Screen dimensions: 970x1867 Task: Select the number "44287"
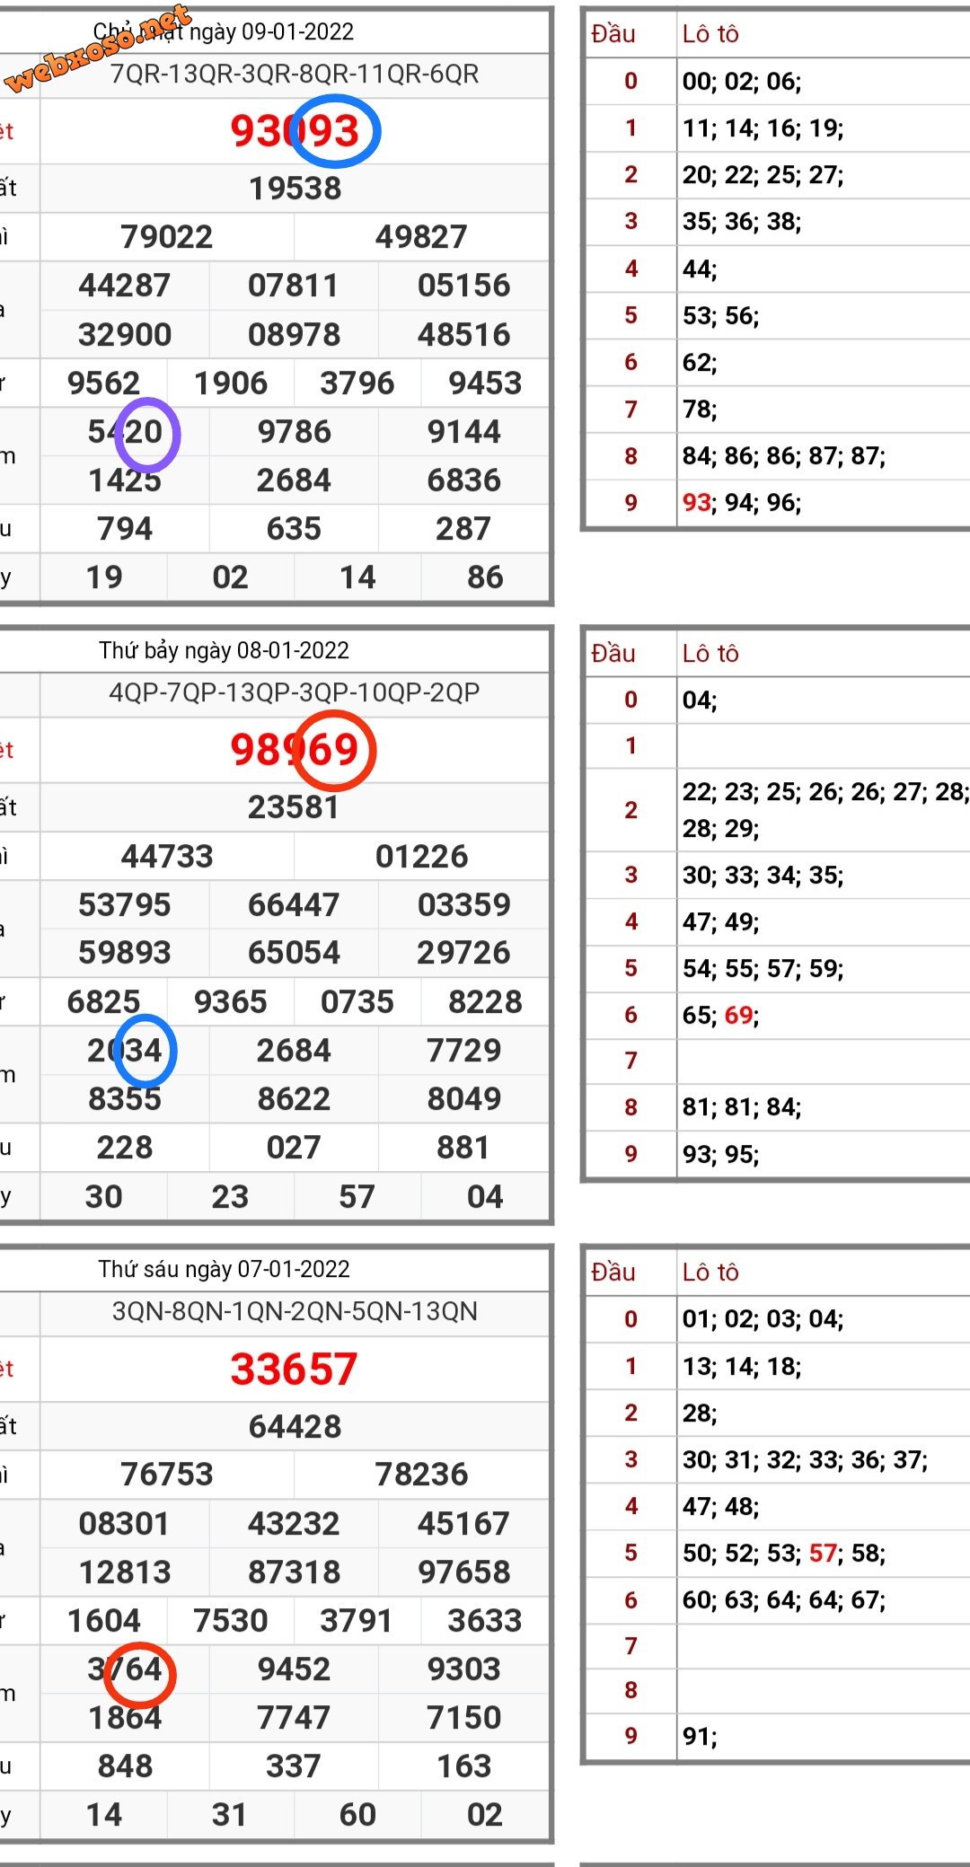pyautogui.click(x=125, y=286)
